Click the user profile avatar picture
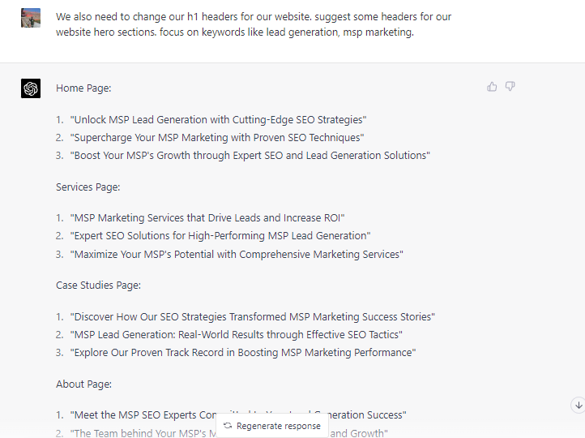Viewport: 585px width, 438px height. pyautogui.click(x=31, y=18)
